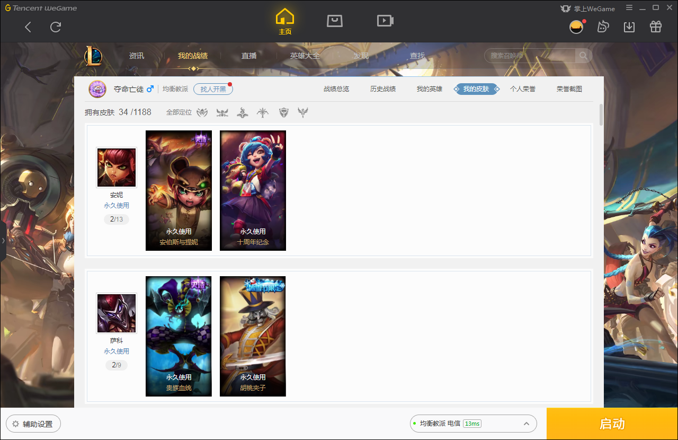Click the refresh page icon
Viewport: 678px width, 440px height.
pyautogui.click(x=56, y=27)
